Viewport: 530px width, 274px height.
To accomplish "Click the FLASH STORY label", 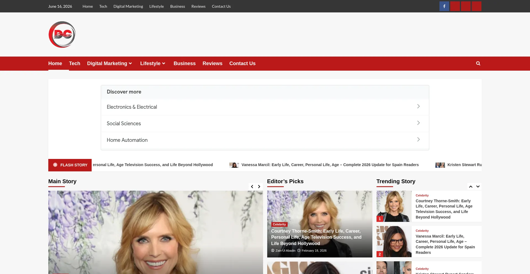I will [x=70, y=165].
